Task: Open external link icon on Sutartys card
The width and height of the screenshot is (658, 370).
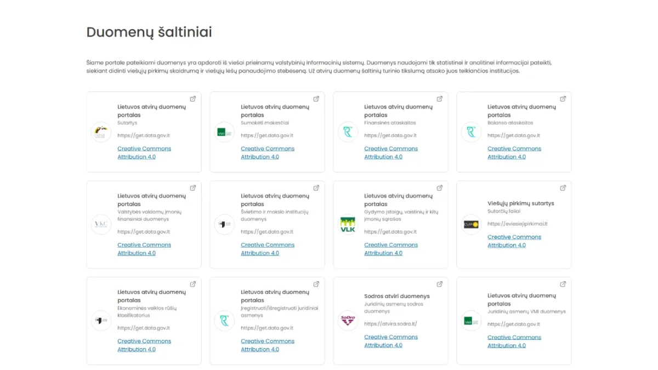Action: tap(193, 99)
